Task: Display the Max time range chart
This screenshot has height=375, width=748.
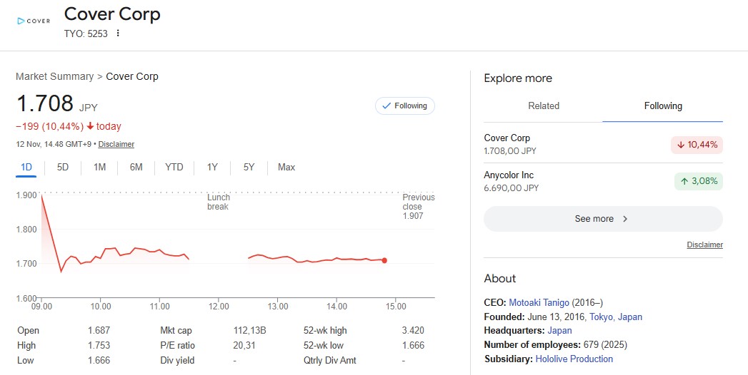Action: [x=286, y=168]
